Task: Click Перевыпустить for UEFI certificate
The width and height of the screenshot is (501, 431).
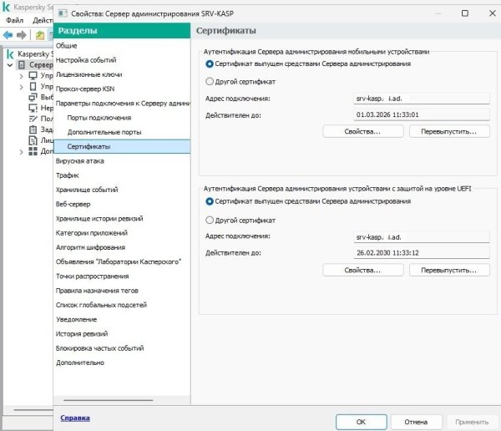Action: click(449, 270)
